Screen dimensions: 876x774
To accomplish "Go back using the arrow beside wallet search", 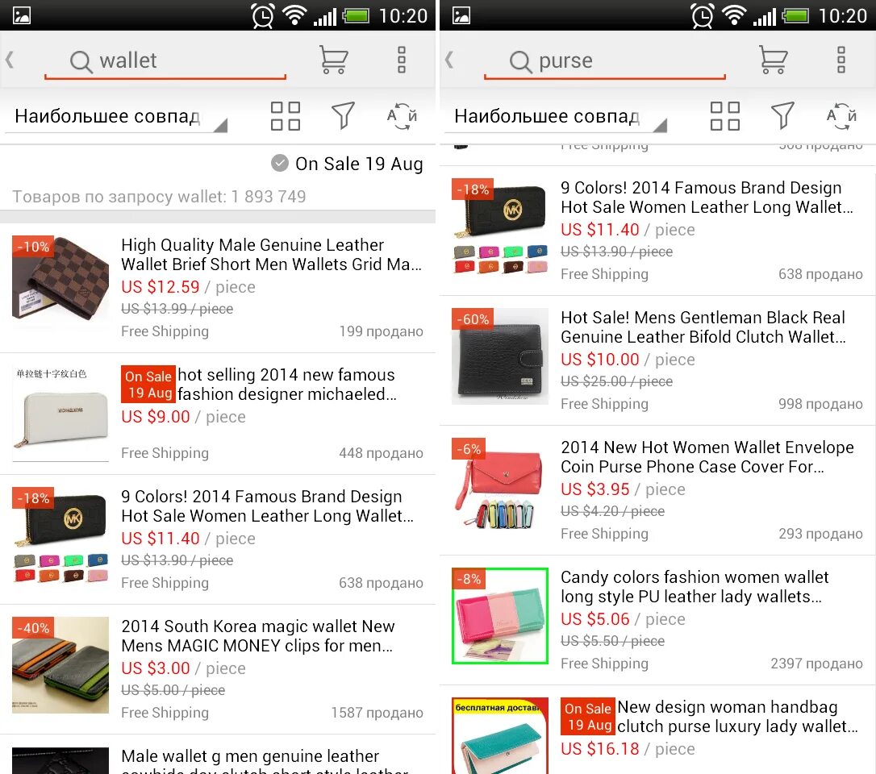I will click(10, 60).
